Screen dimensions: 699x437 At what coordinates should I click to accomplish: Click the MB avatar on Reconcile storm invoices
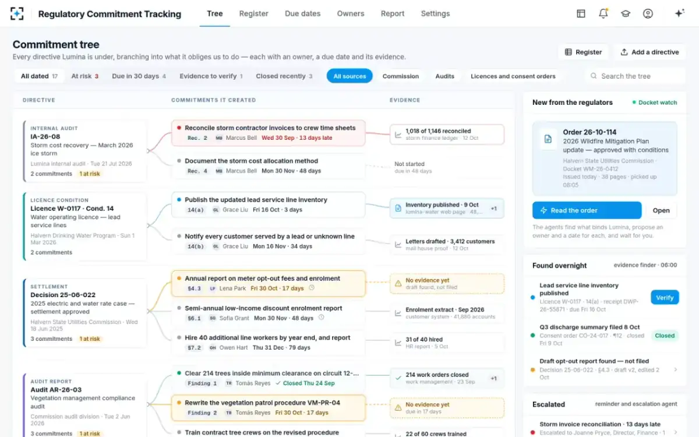pyautogui.click(x=219, y=138)
